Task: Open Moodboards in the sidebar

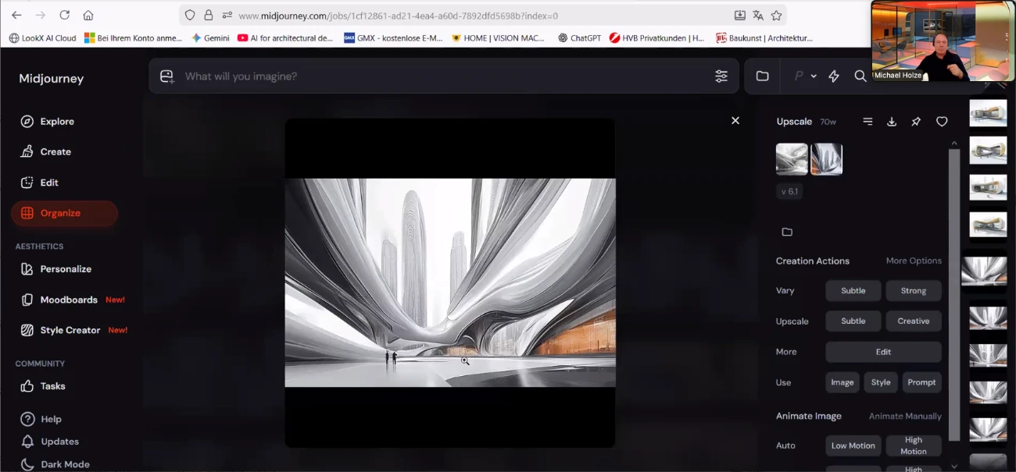Action: pos(69,300)
